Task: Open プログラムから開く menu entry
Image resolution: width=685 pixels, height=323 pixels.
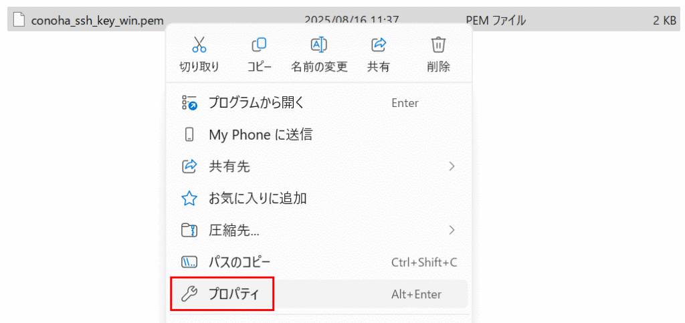Action: point(318,103)
